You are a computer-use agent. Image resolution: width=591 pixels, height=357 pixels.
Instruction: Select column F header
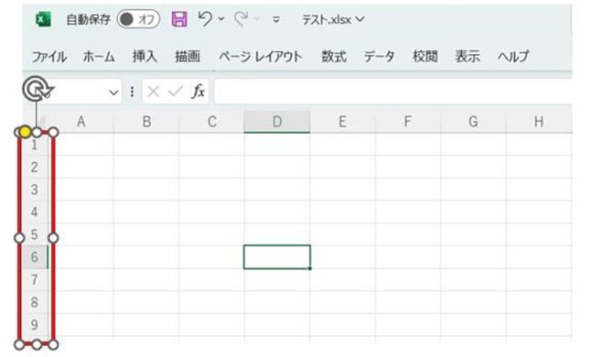tap(407, 122)
